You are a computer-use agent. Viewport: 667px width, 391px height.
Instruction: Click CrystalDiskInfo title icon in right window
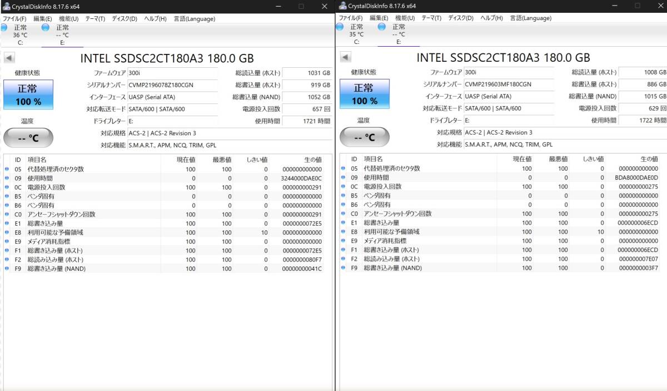point(342,6)
